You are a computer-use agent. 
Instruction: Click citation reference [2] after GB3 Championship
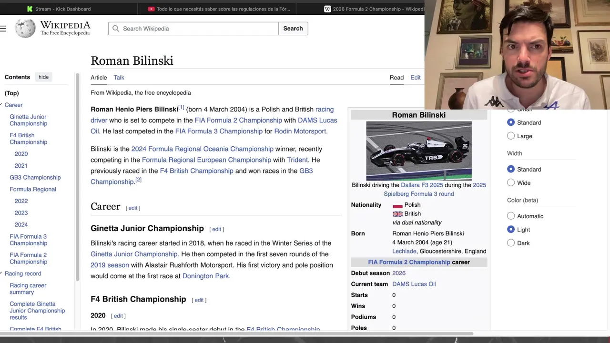pos(139,180)
